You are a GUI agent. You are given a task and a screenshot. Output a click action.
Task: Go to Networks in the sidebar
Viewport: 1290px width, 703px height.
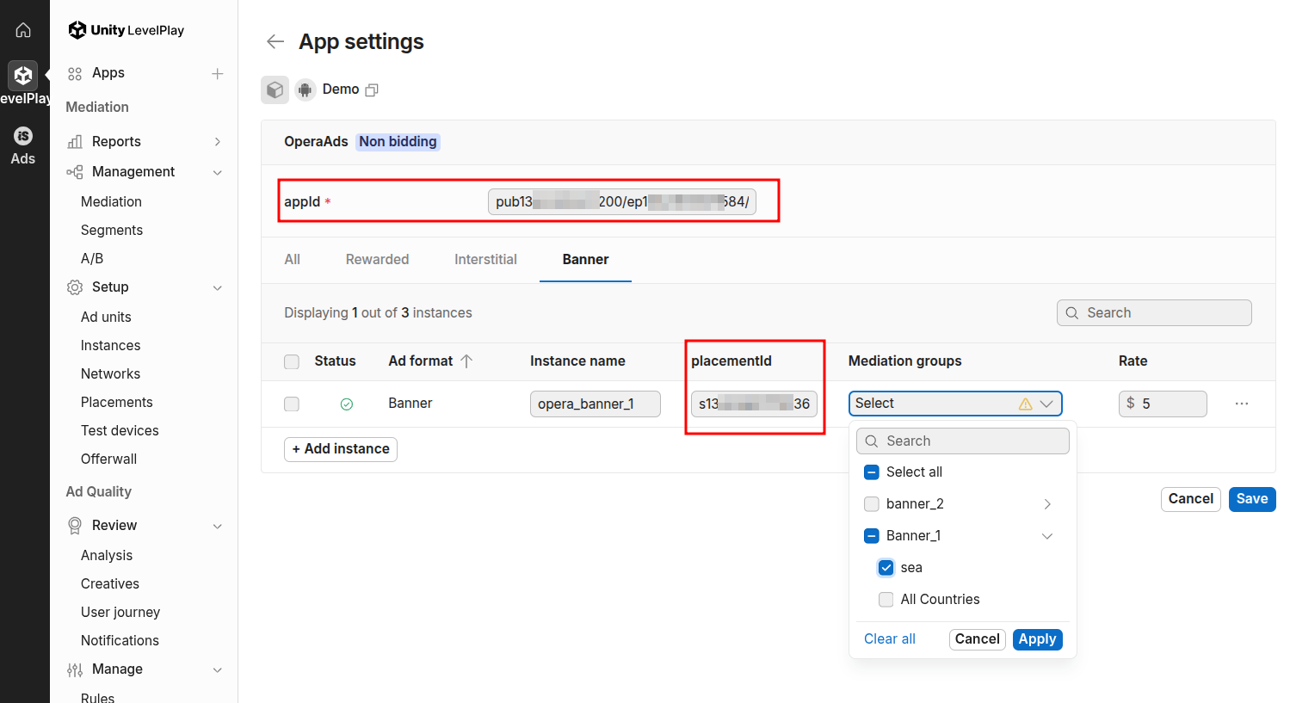tap(110, 373)
